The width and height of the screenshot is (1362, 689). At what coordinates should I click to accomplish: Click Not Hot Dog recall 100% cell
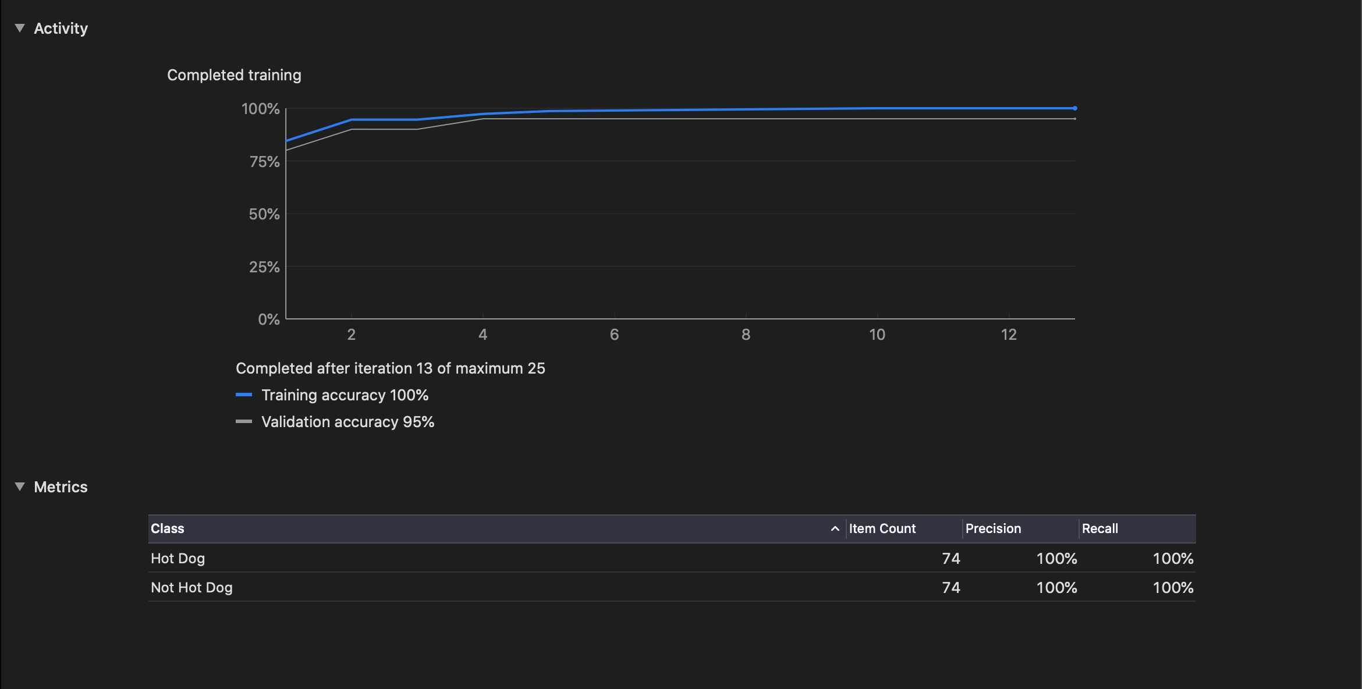tap(1173, 587)
